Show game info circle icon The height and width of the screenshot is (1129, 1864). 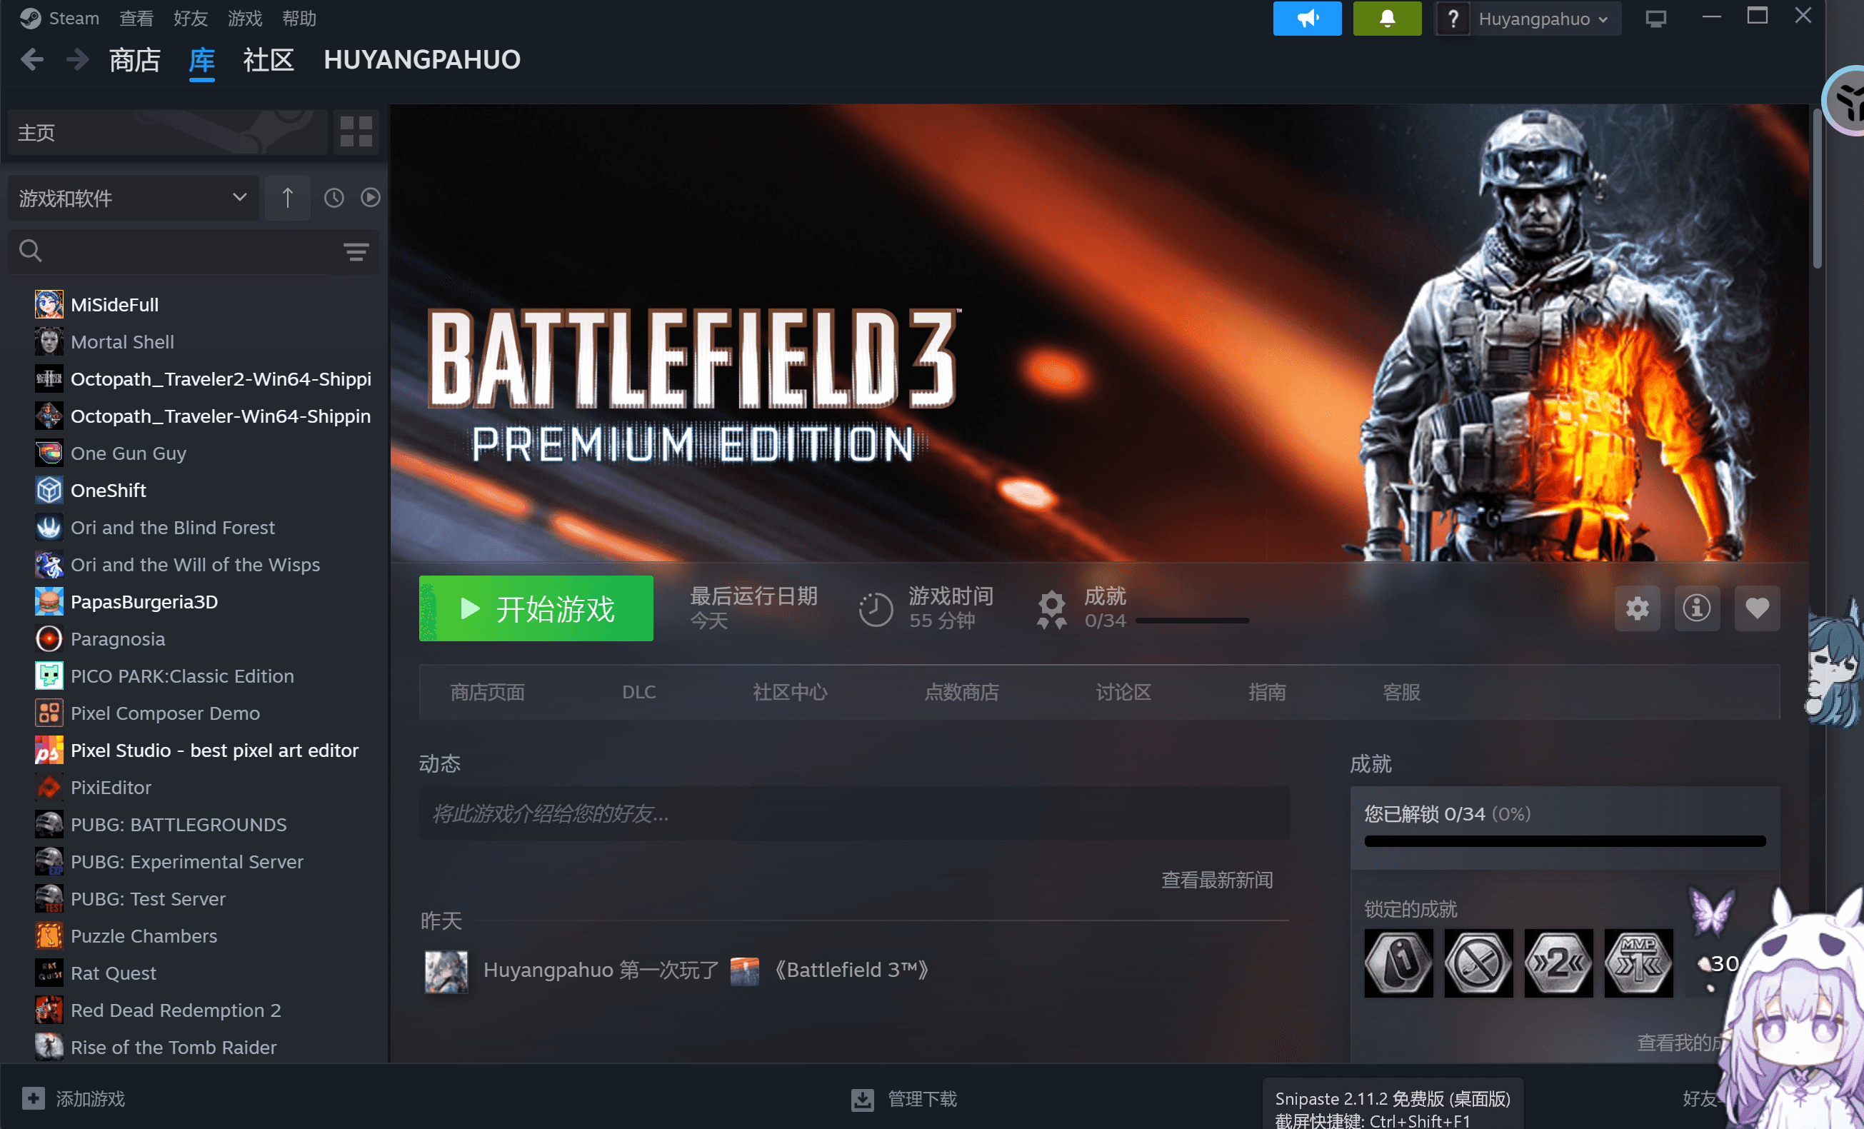tap(1697, 608)
